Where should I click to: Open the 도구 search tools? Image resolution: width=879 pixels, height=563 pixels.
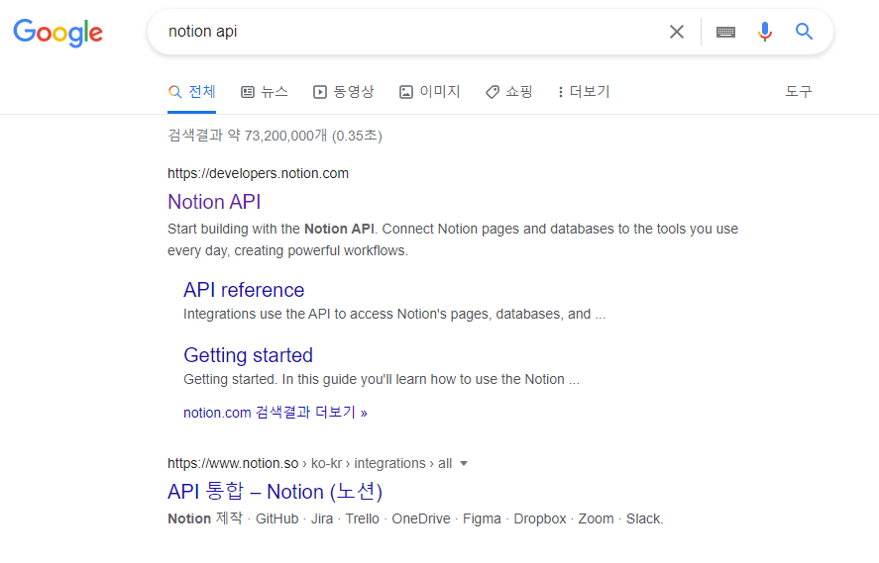(x=799, y=92)
